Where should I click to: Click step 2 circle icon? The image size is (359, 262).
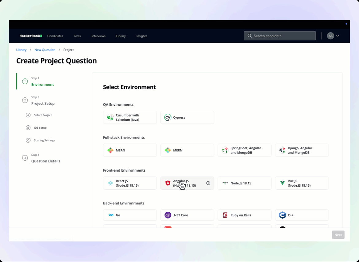pos(25,101)
